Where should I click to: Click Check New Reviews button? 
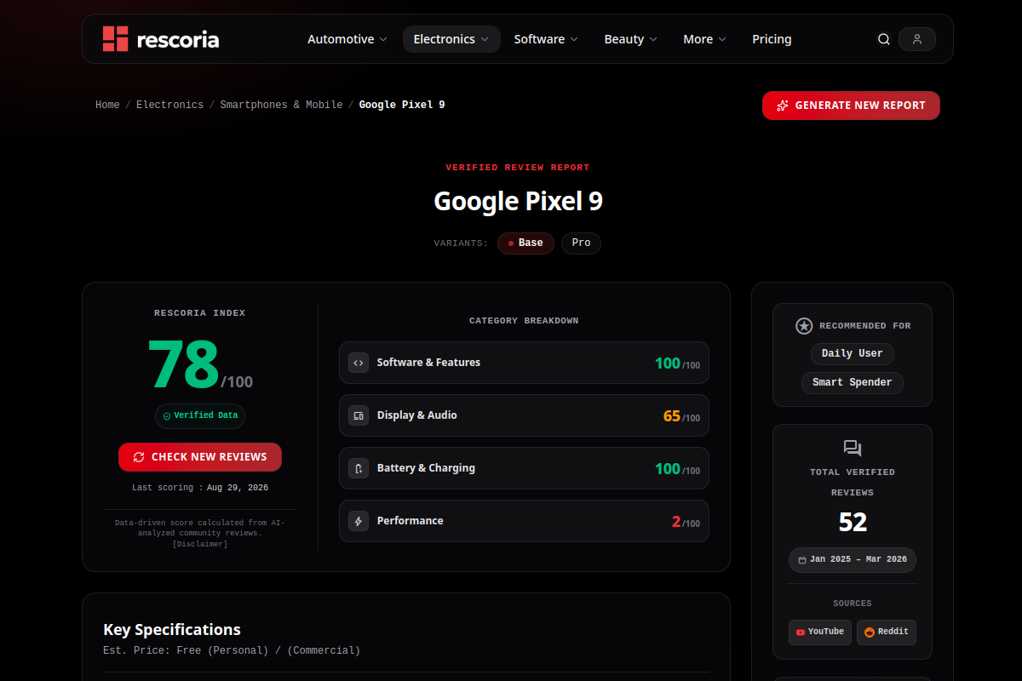click(200, 457)
